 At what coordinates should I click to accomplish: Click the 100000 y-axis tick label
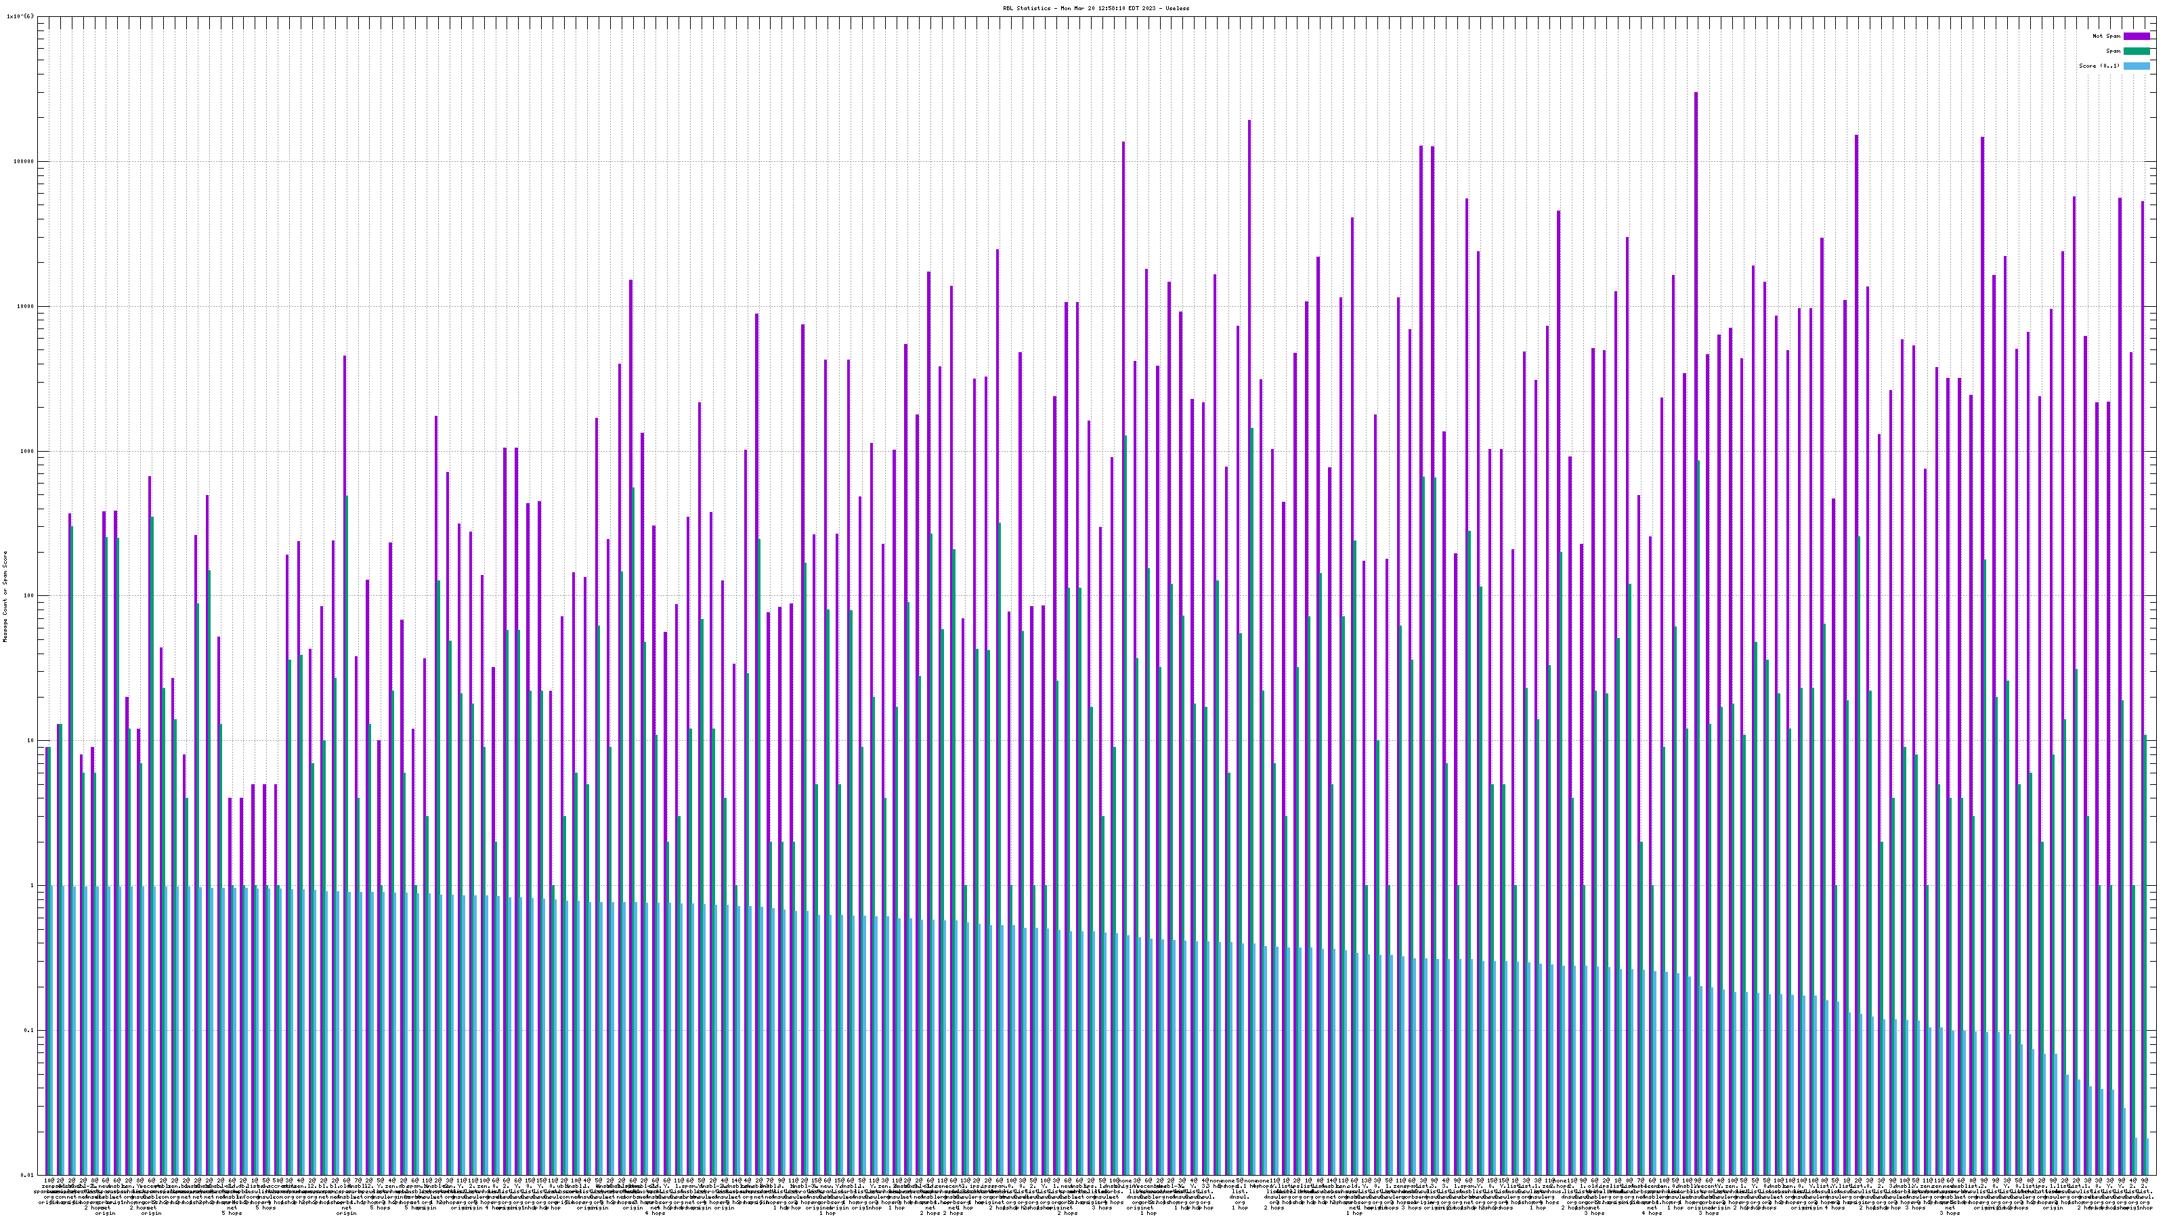[23, 162]
